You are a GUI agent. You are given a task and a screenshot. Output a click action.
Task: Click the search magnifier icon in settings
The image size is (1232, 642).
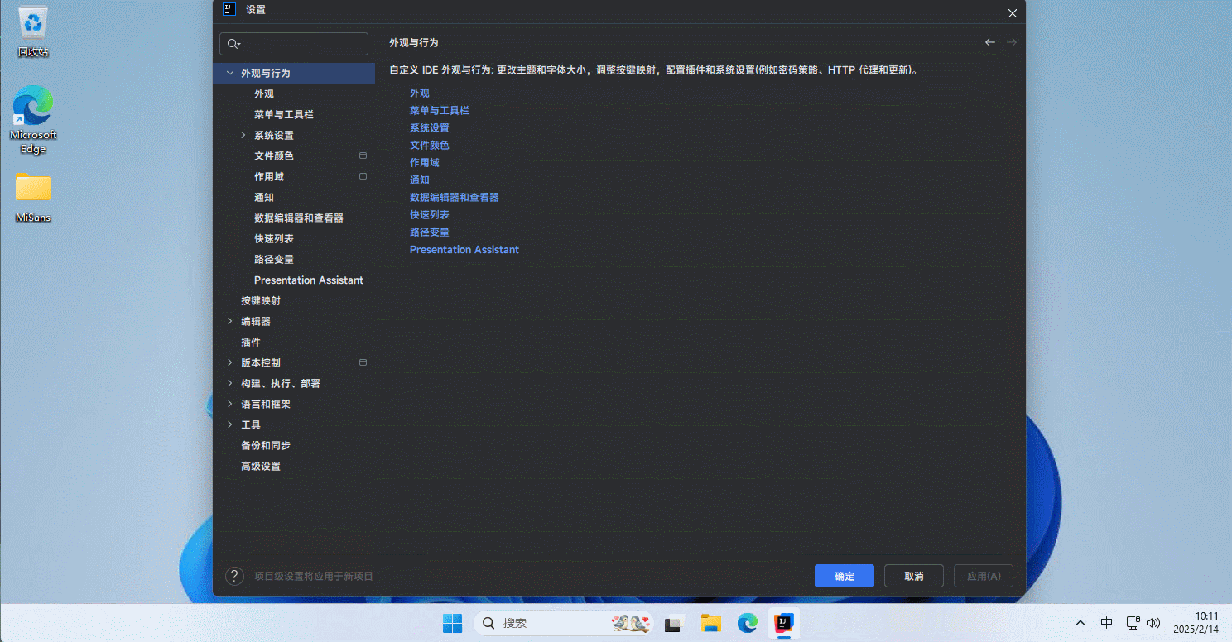click(x=233, y=44)
